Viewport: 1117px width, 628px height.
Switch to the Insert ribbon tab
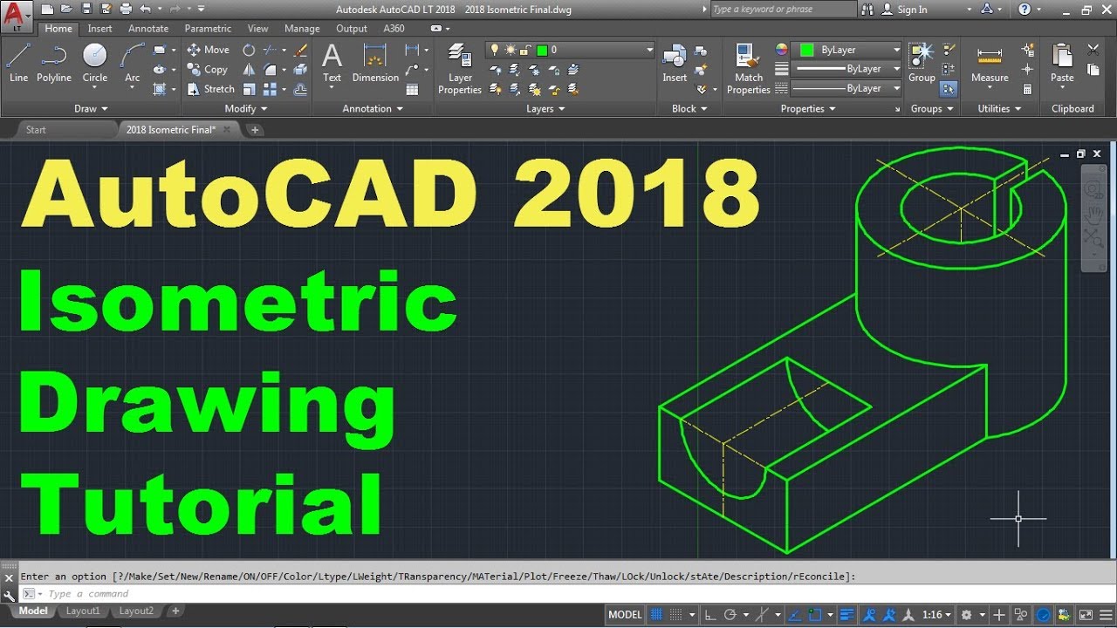pos(99,29)
